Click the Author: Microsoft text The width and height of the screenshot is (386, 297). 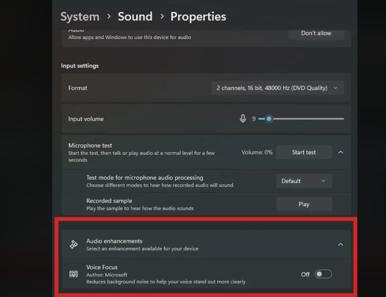click(x=107, y=274)
